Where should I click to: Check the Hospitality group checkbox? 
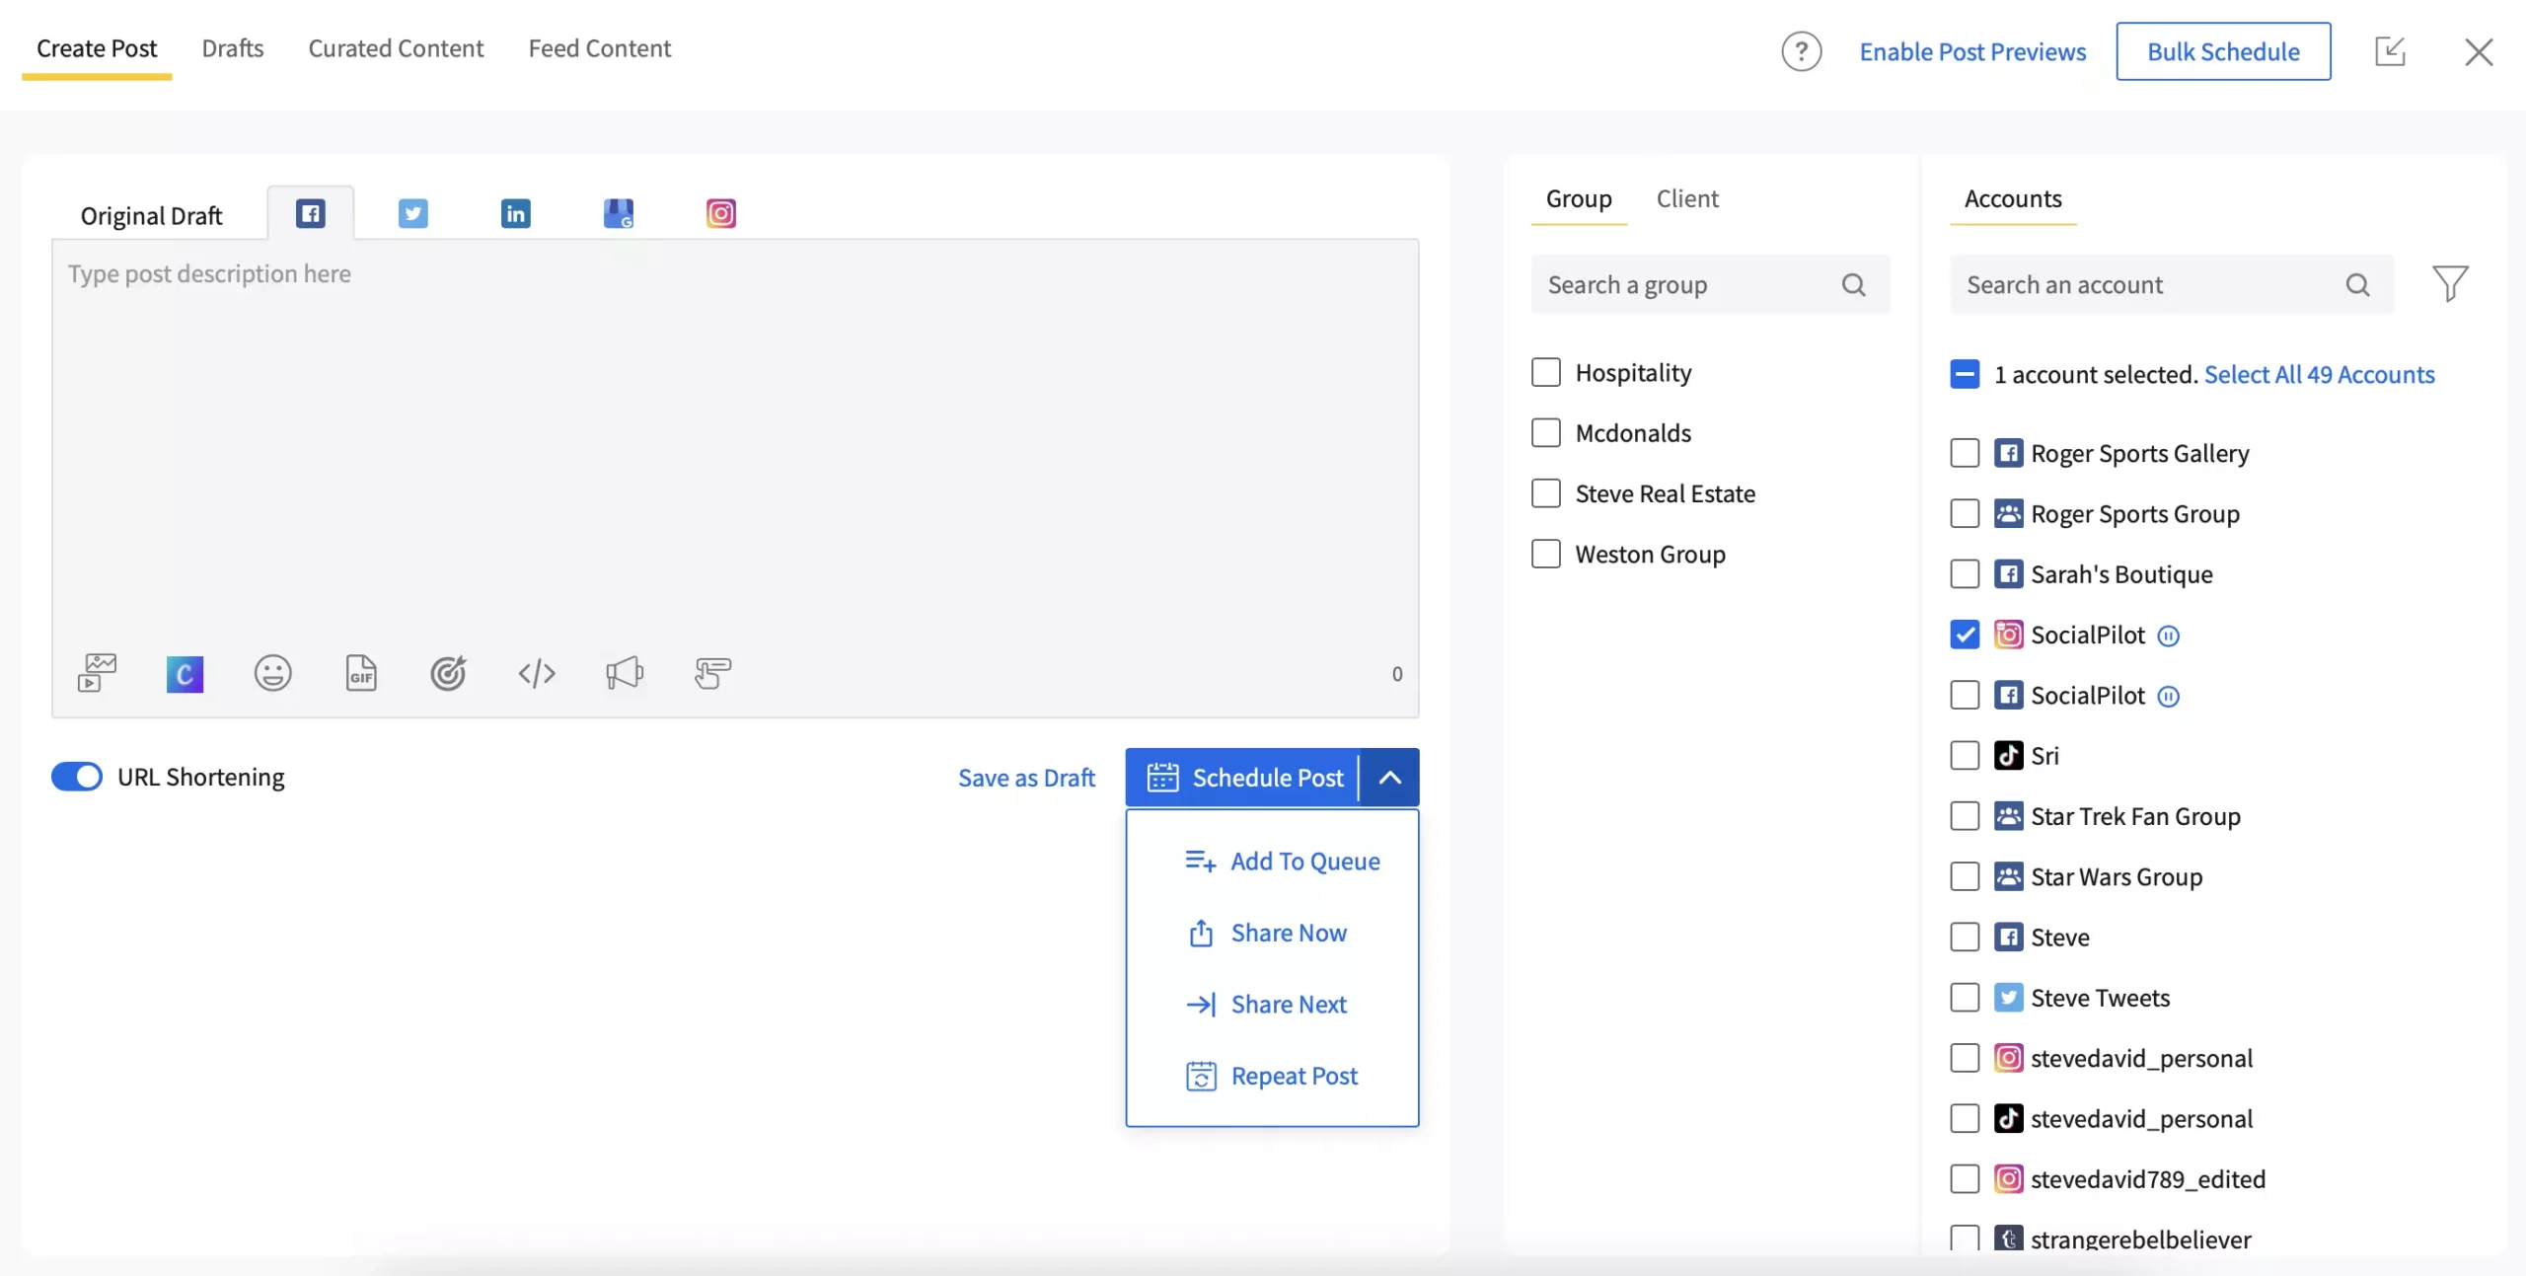point(1545,371)
